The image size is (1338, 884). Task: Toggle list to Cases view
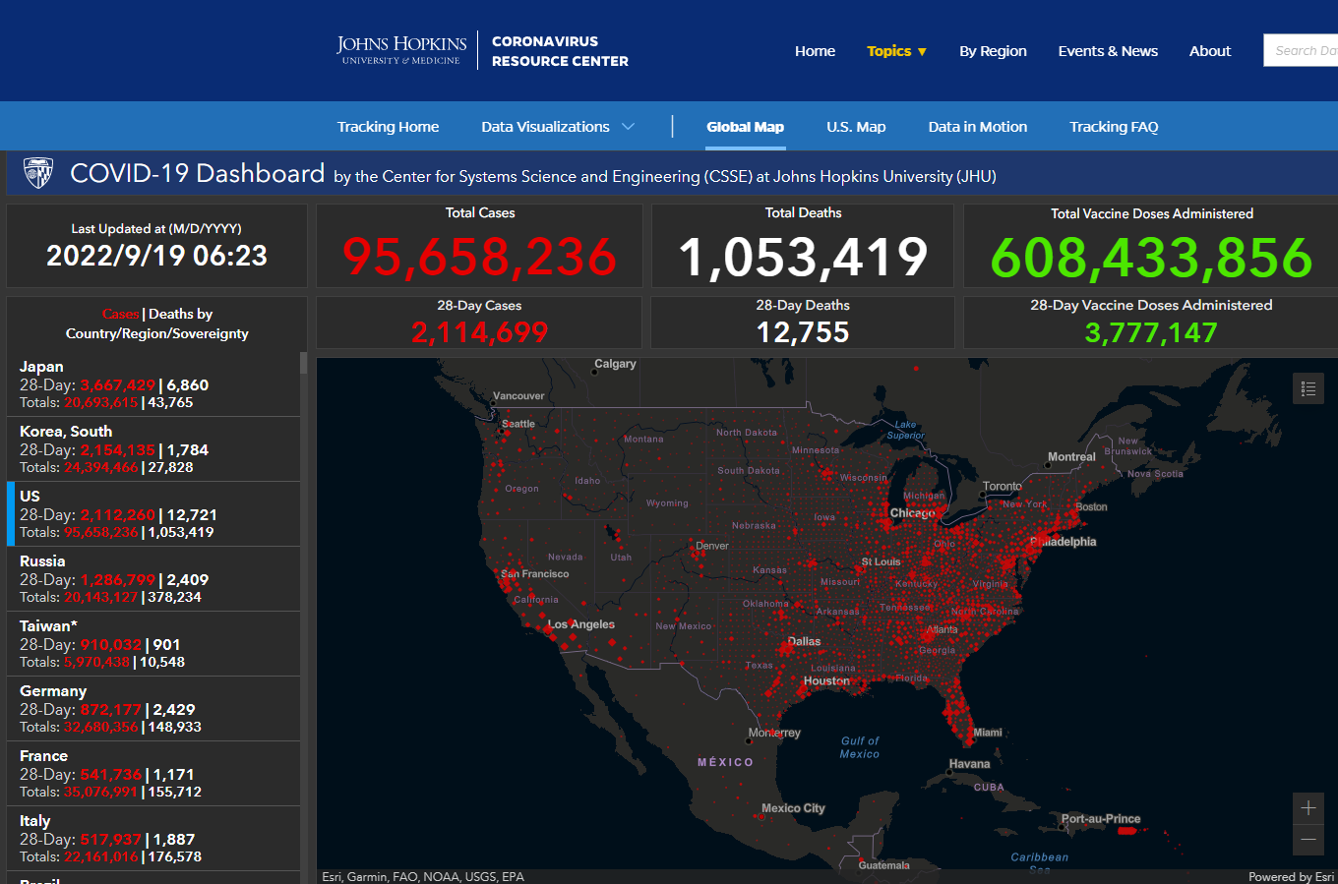[120, 314]
